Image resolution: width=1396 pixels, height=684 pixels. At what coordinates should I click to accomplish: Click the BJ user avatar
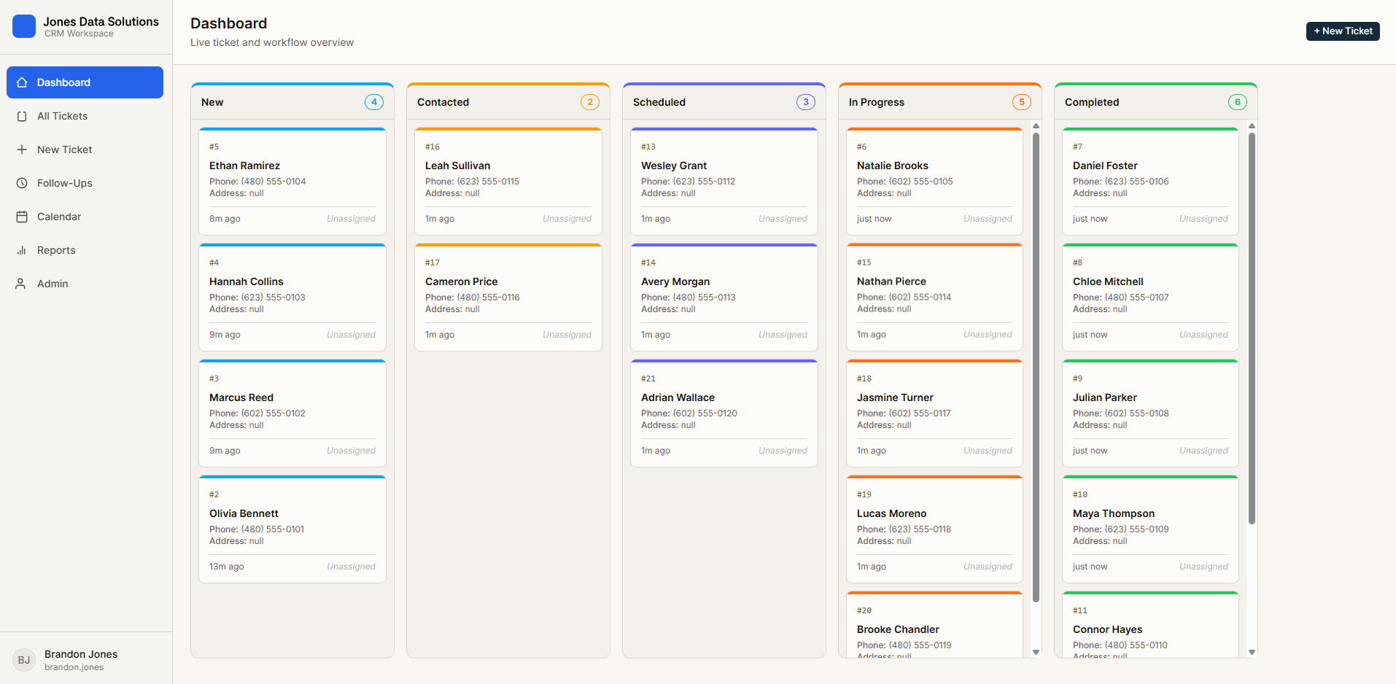[24, 660]
